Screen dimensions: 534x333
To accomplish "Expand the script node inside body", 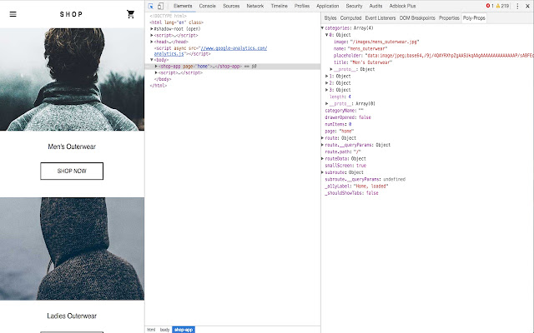I will (x=156, y=72).
